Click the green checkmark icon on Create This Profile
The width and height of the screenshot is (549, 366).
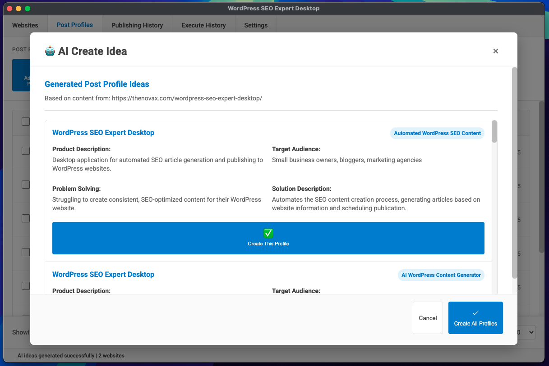coord(268,233)
